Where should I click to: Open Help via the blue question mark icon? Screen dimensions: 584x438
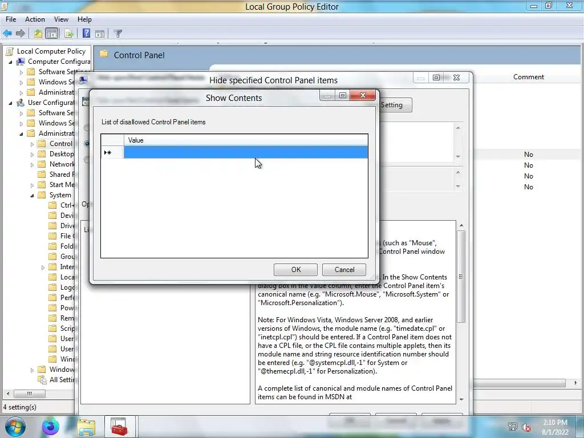pos(86,34)
